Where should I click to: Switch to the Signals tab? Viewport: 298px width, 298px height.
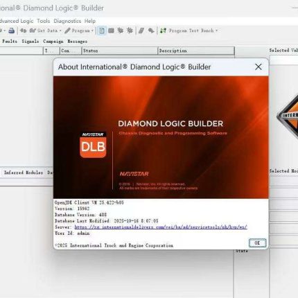[x=30, y=42]
